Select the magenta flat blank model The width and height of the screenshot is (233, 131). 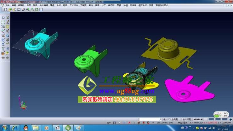tap(190, 91)
